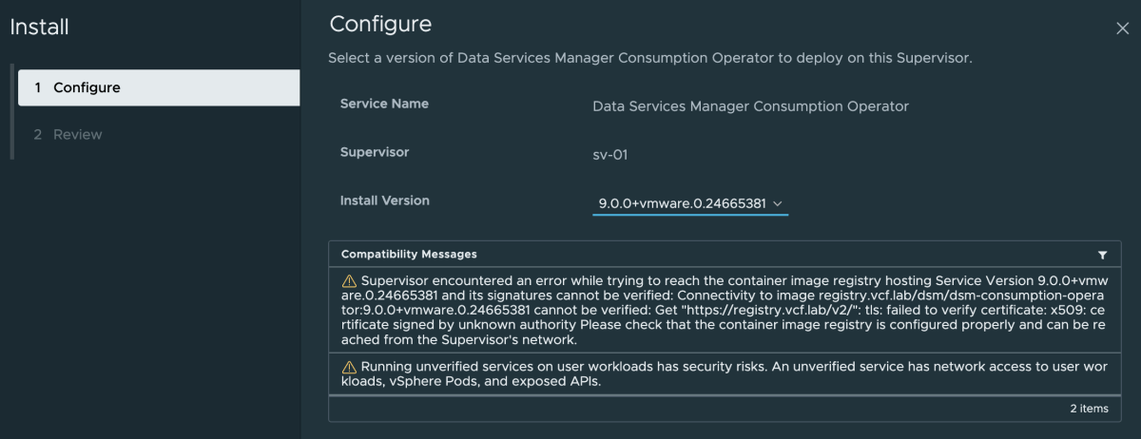
Task: Open the Compatibility Messages column filter
Action: click(1102, 255)
